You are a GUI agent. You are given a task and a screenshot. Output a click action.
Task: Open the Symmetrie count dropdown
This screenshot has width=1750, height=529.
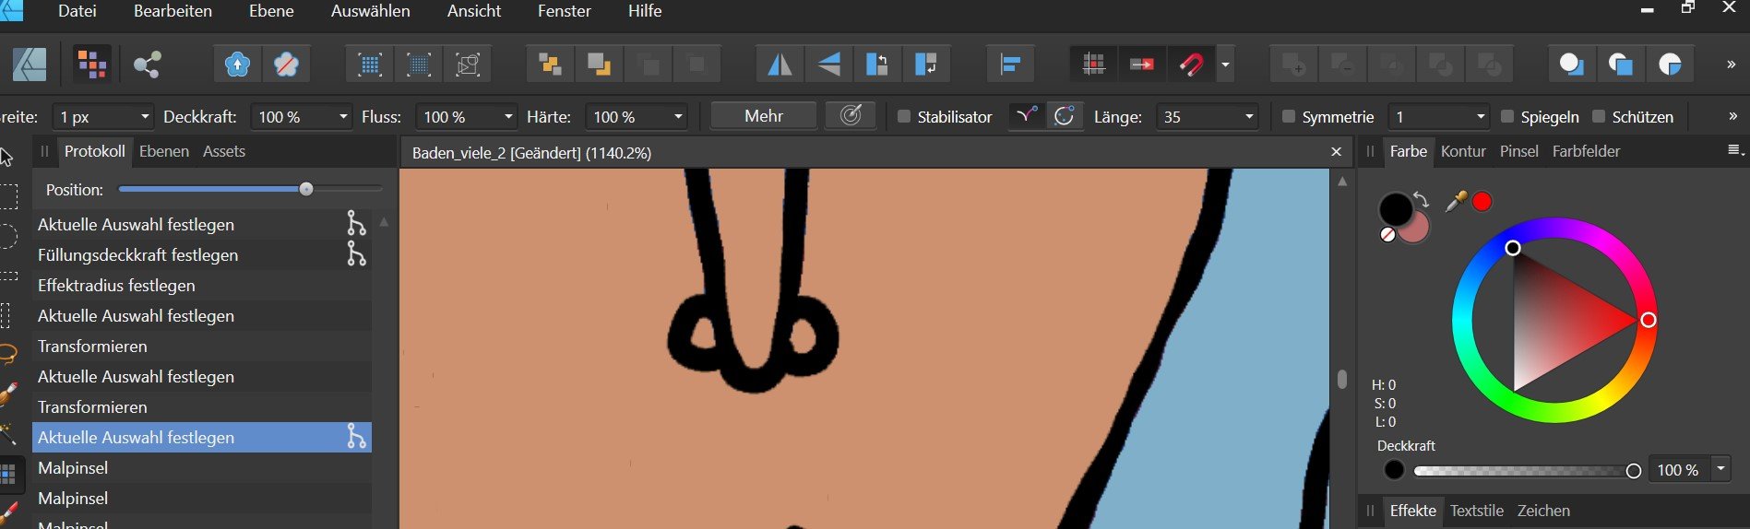tap(1481, 117)
